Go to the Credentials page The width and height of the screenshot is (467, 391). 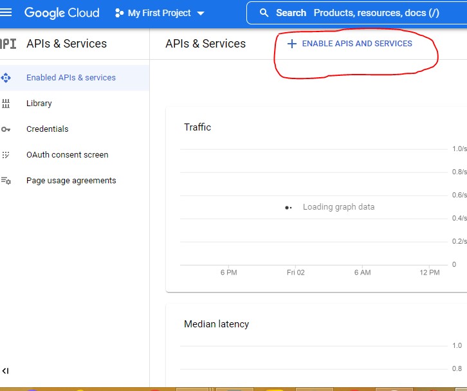pos(47,129)
